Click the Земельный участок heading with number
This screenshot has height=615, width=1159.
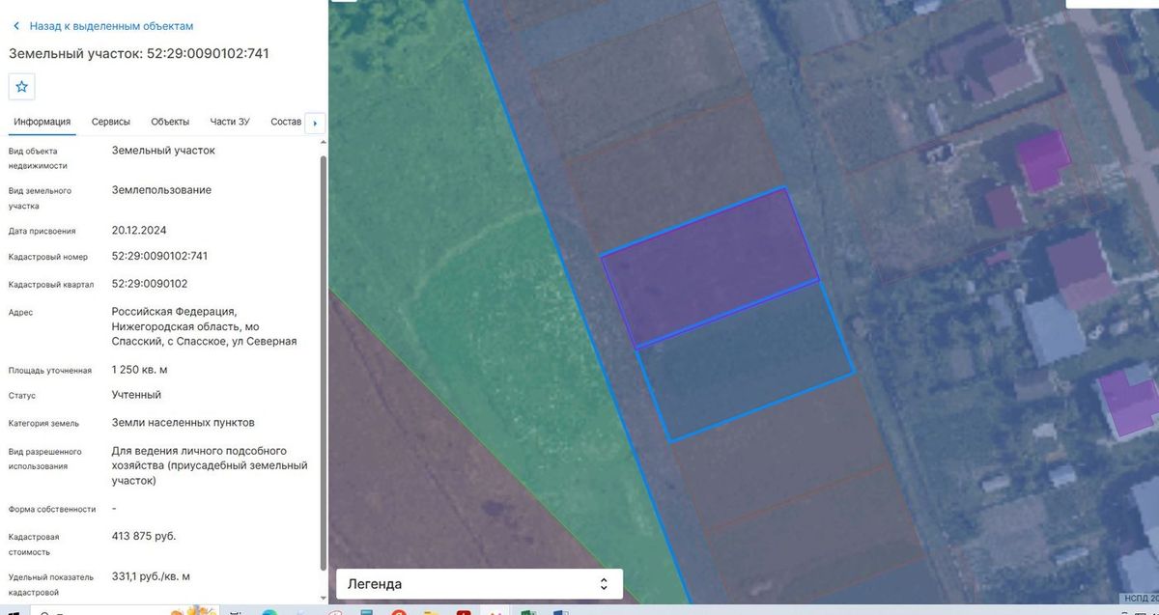[x=139, y=54]
